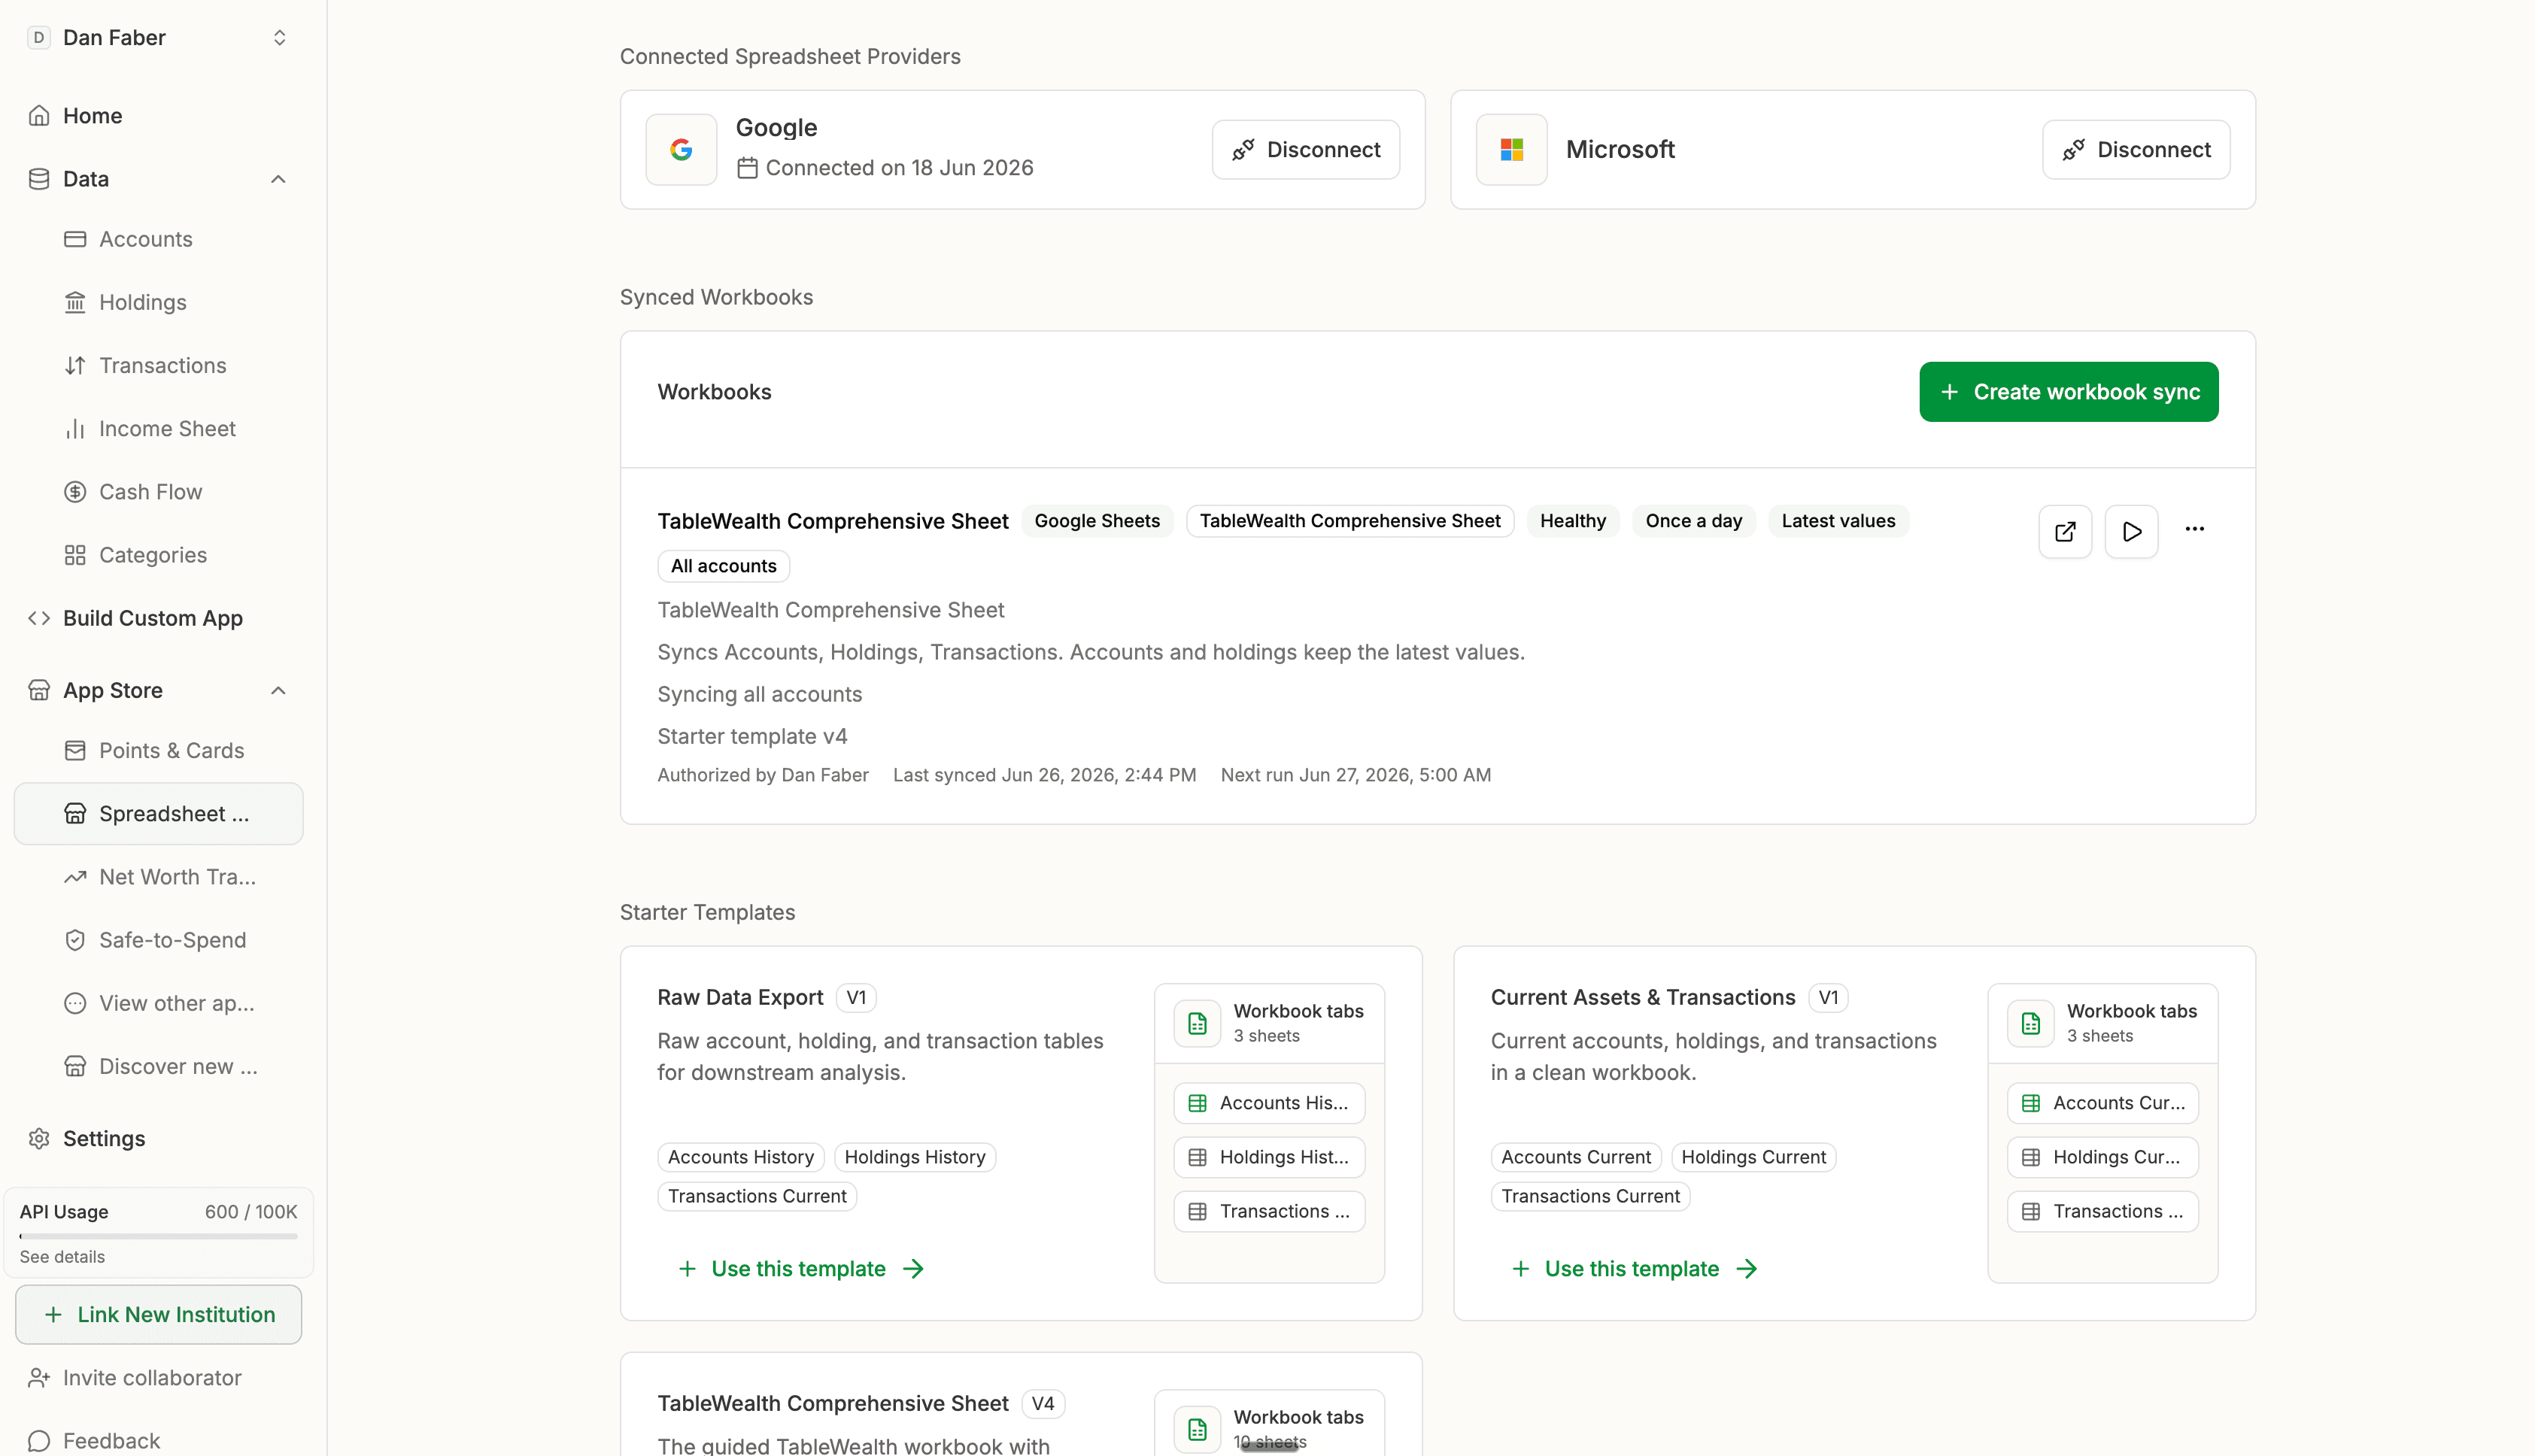
Task: Open Accounts page
Action: click(x=146, y=239)
